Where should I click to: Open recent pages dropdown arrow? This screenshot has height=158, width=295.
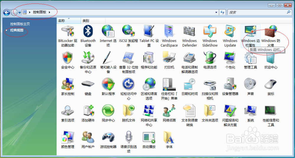pos(19,13)
